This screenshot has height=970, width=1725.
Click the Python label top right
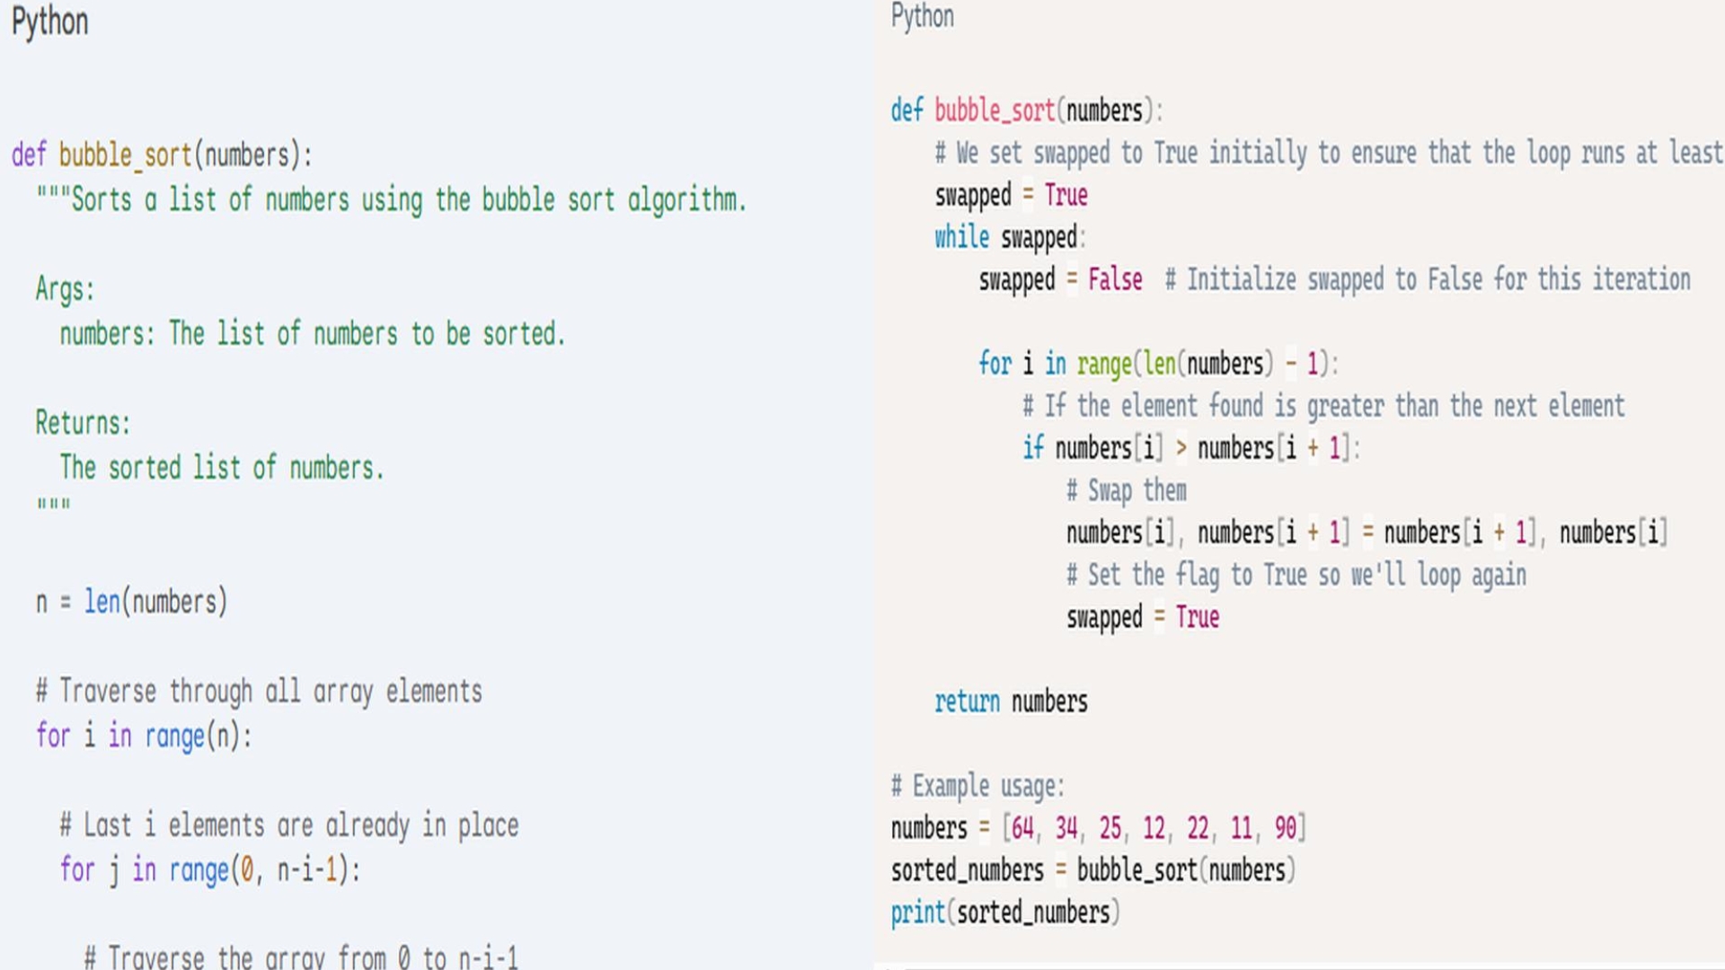pyautogui.click(x=923, y=16)
